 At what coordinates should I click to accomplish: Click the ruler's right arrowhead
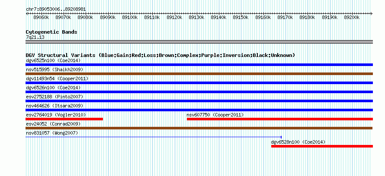[372, 13]
